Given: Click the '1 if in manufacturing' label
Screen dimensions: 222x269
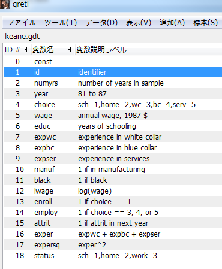Looking at the screenshot, I should 112,170.
